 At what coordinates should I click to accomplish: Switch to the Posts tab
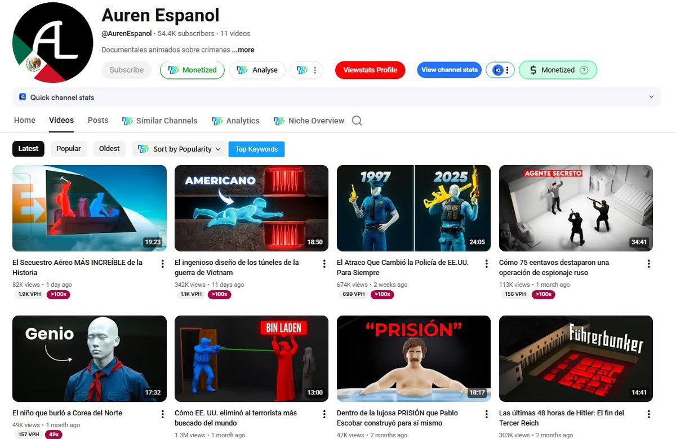98,120
